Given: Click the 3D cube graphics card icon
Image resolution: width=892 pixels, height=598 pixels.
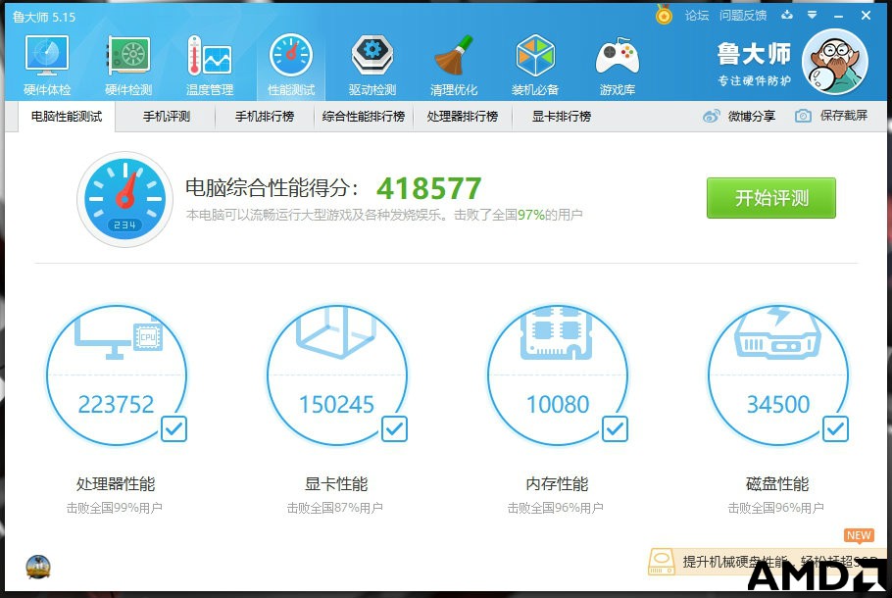Looking at the screenshot, I should [x=336, y=331].
